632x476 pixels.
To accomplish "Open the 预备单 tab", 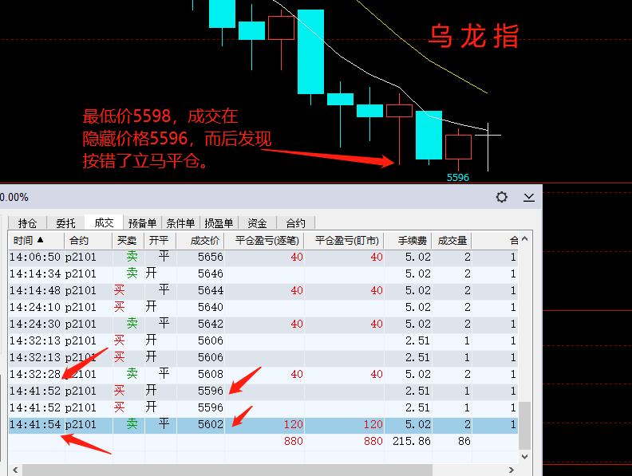I will point(142,223).
